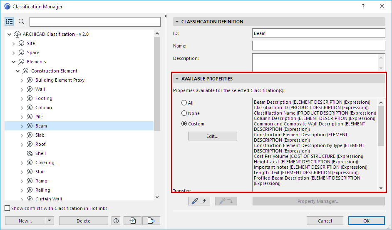
Task: Select the Covering tree item
Action: [45, 162]
